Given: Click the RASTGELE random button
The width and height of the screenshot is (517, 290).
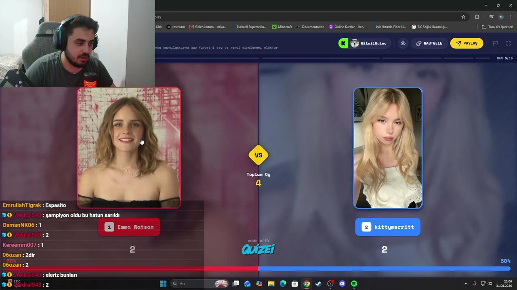Looking at the screenshot, I should click(x=429, y=43).
